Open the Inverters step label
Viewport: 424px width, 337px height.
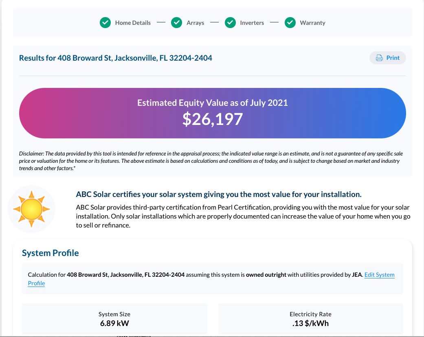click(252, 23)
